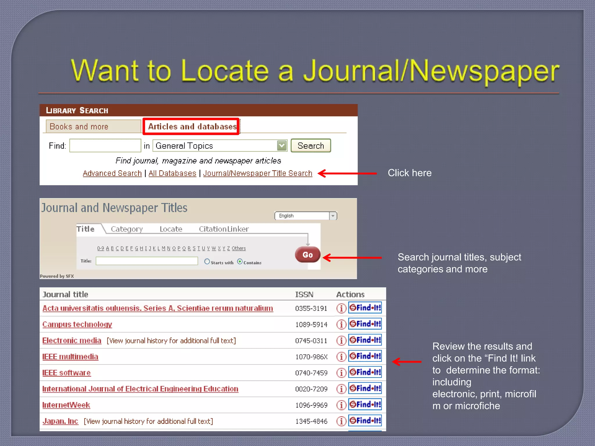The image size is (595, 446).
Task: Open the Advanced Search link
Action: pyautogui.click(x=112, y=173)
